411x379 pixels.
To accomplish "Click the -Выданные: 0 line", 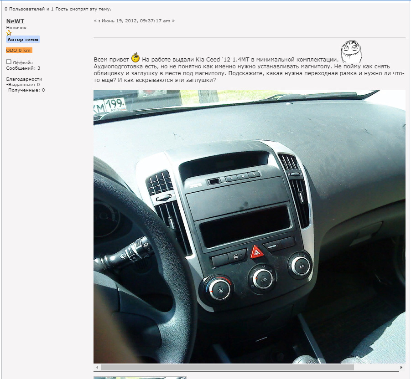I will tap(23, 85).
